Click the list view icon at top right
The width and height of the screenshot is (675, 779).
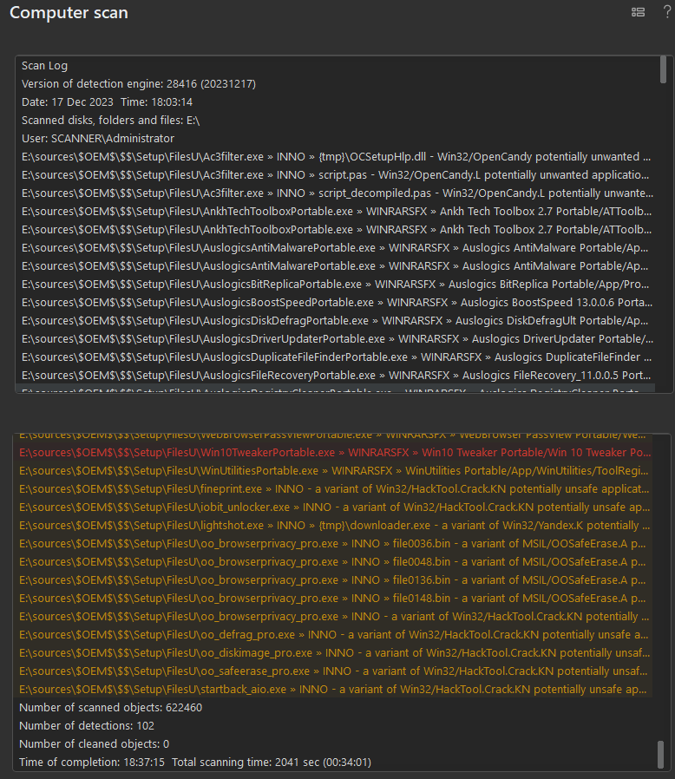(x=639, y=12)
